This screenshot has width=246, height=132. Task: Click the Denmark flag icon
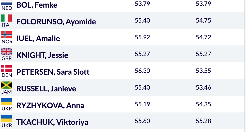pos(6,68)
